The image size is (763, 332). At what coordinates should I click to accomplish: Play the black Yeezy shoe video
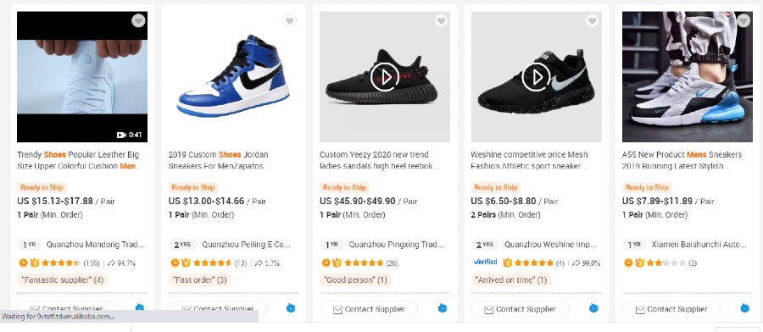pos(384,77)
